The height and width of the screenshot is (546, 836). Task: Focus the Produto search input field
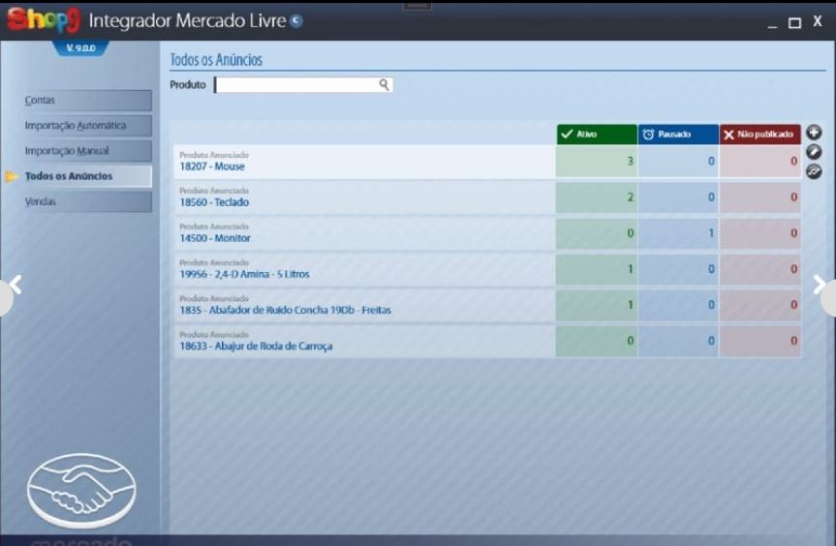coord(303,84)
